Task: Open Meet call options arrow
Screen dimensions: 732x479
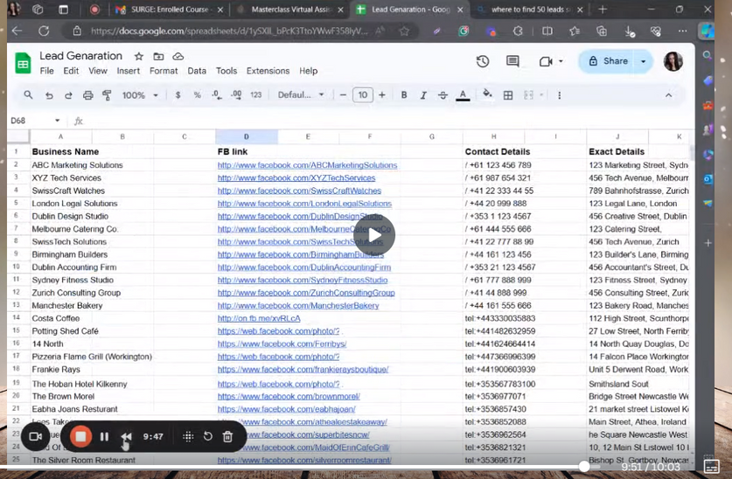Action: tap(561, 61)
